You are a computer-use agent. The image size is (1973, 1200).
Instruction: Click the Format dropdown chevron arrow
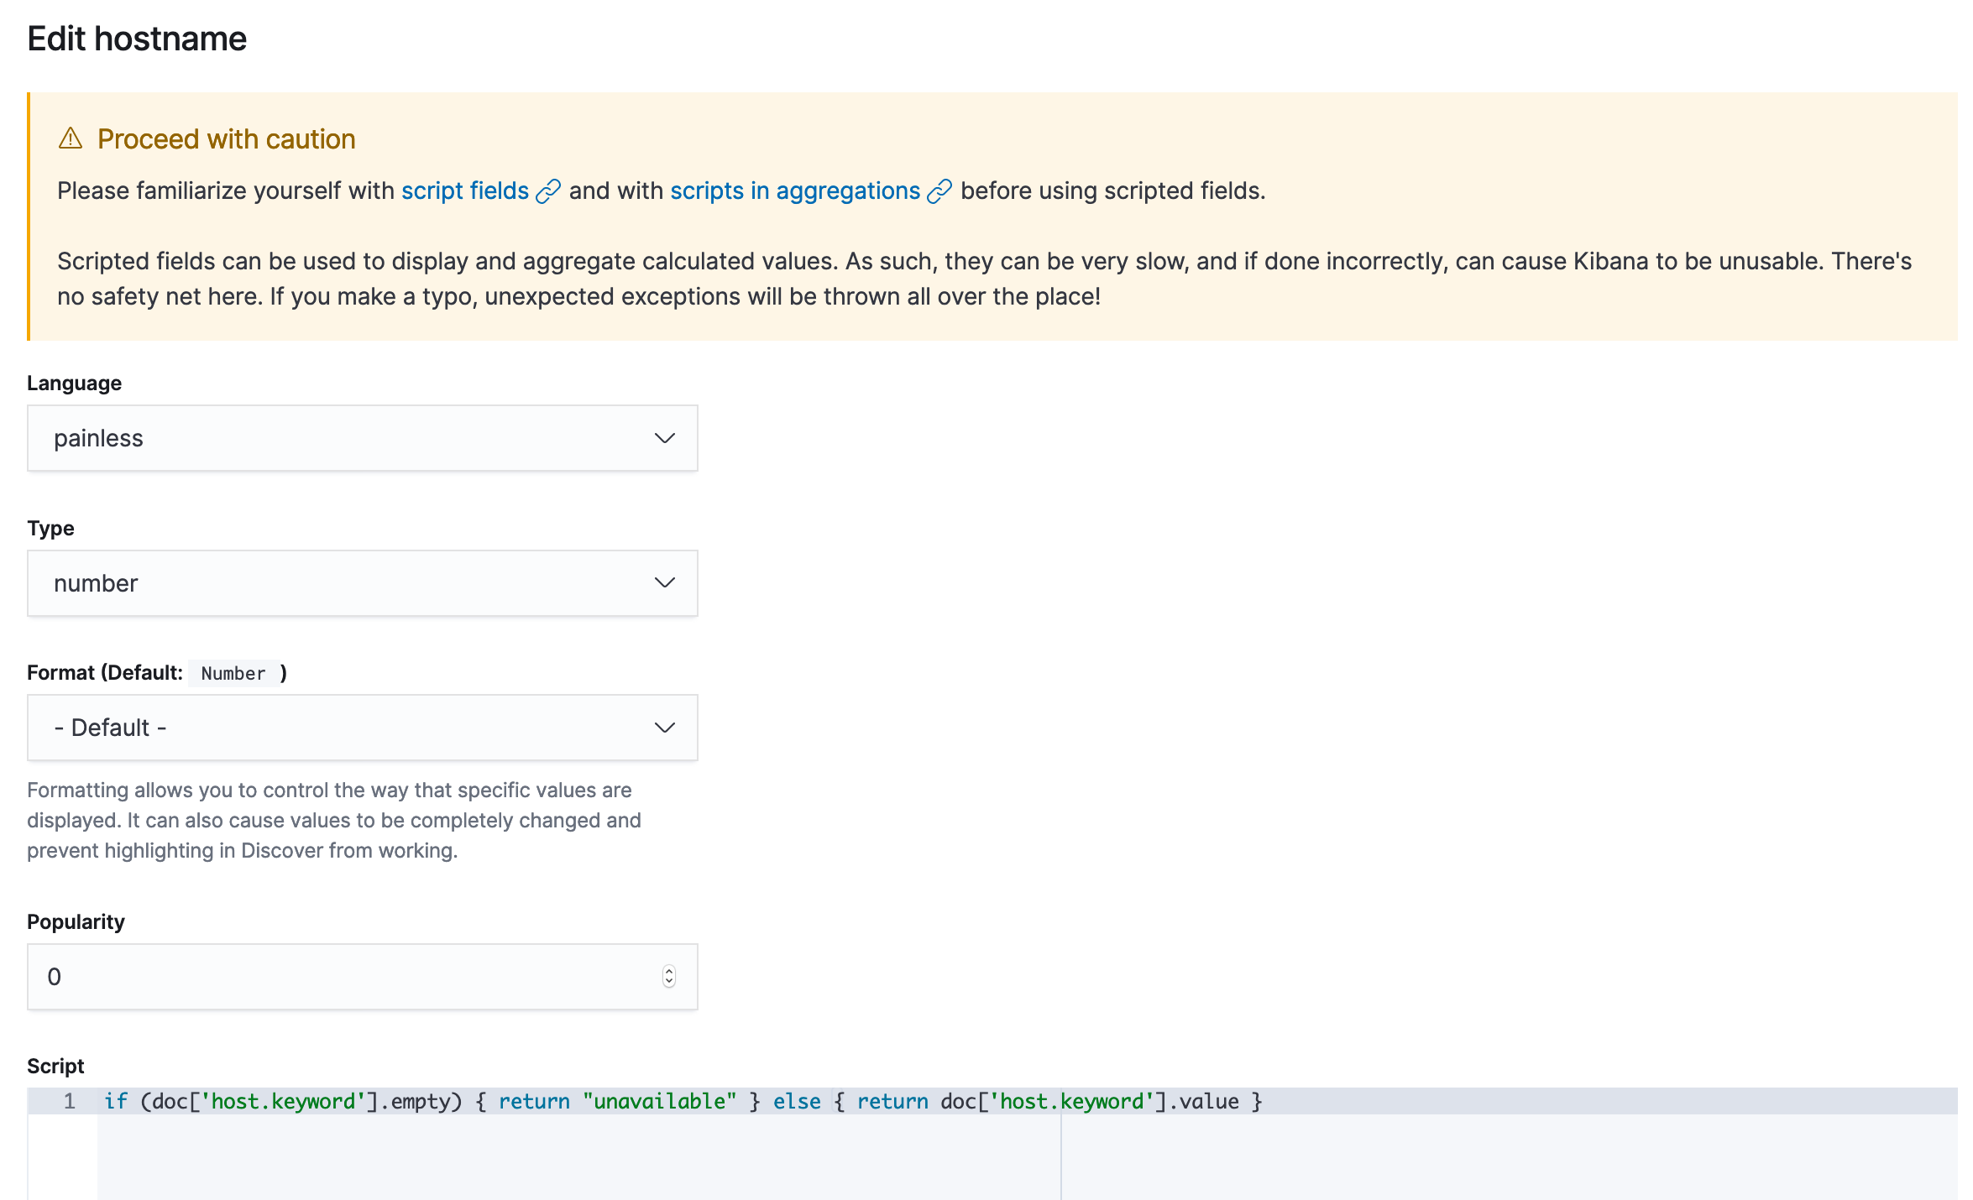pyautogui.click(x=664, y=728)
